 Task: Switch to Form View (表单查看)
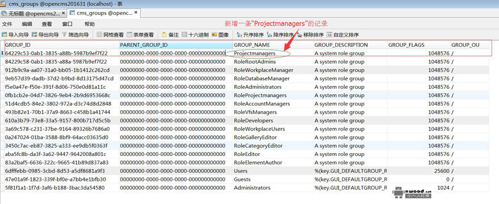point(140,35)
